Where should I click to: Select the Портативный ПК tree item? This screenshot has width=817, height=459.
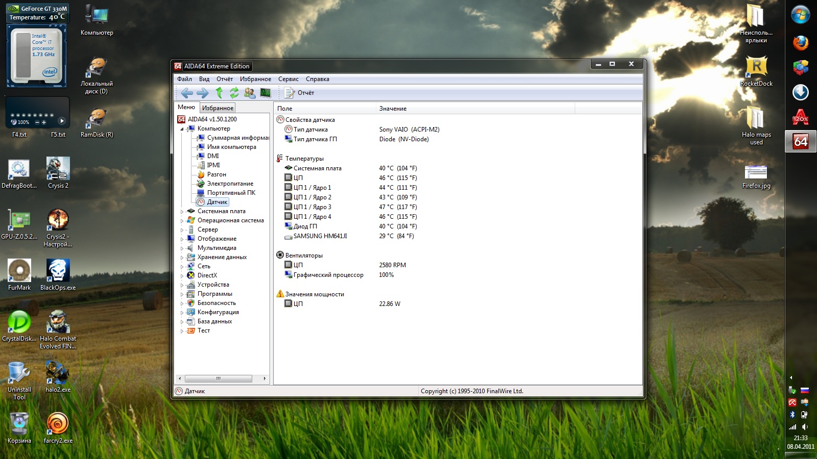[231, 193]
